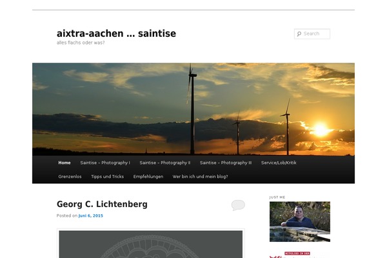Image resolution: width=387 pixels, height=258 pixels.
Task: Open the aixtra-aachen … saintise site title
Action: (x=116, y=34)
